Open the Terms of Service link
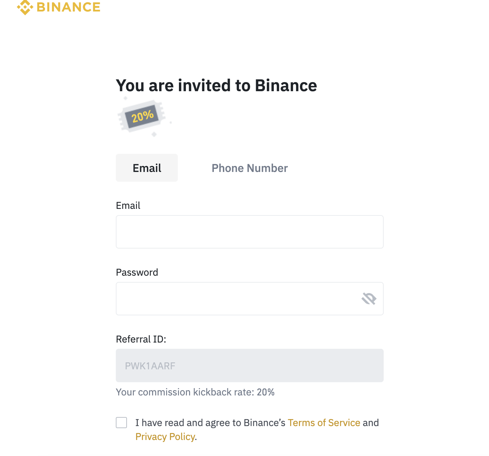 [324, 423]
